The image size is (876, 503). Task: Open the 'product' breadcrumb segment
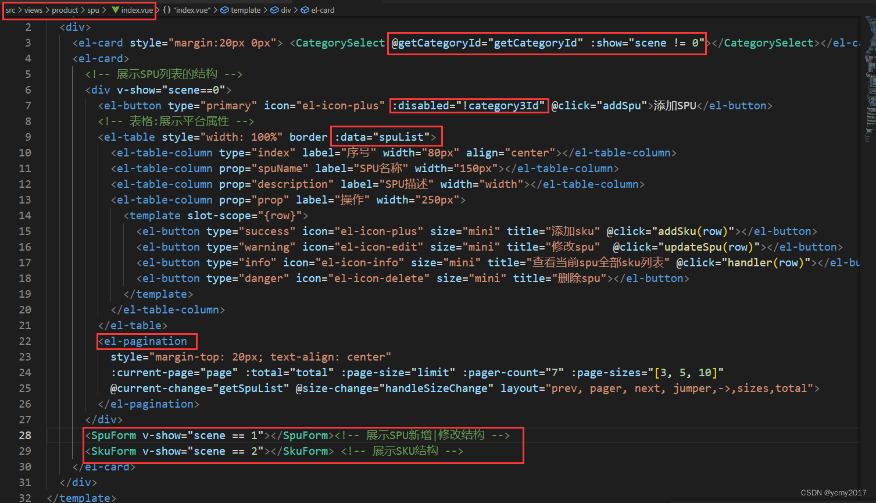[65, 10]
